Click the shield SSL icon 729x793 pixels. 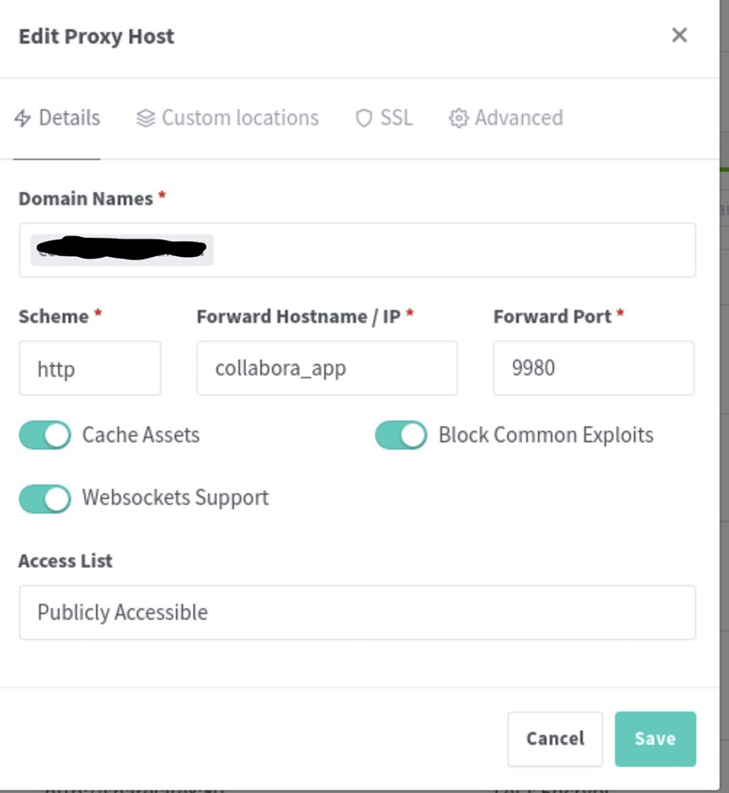tap(364, 118)
